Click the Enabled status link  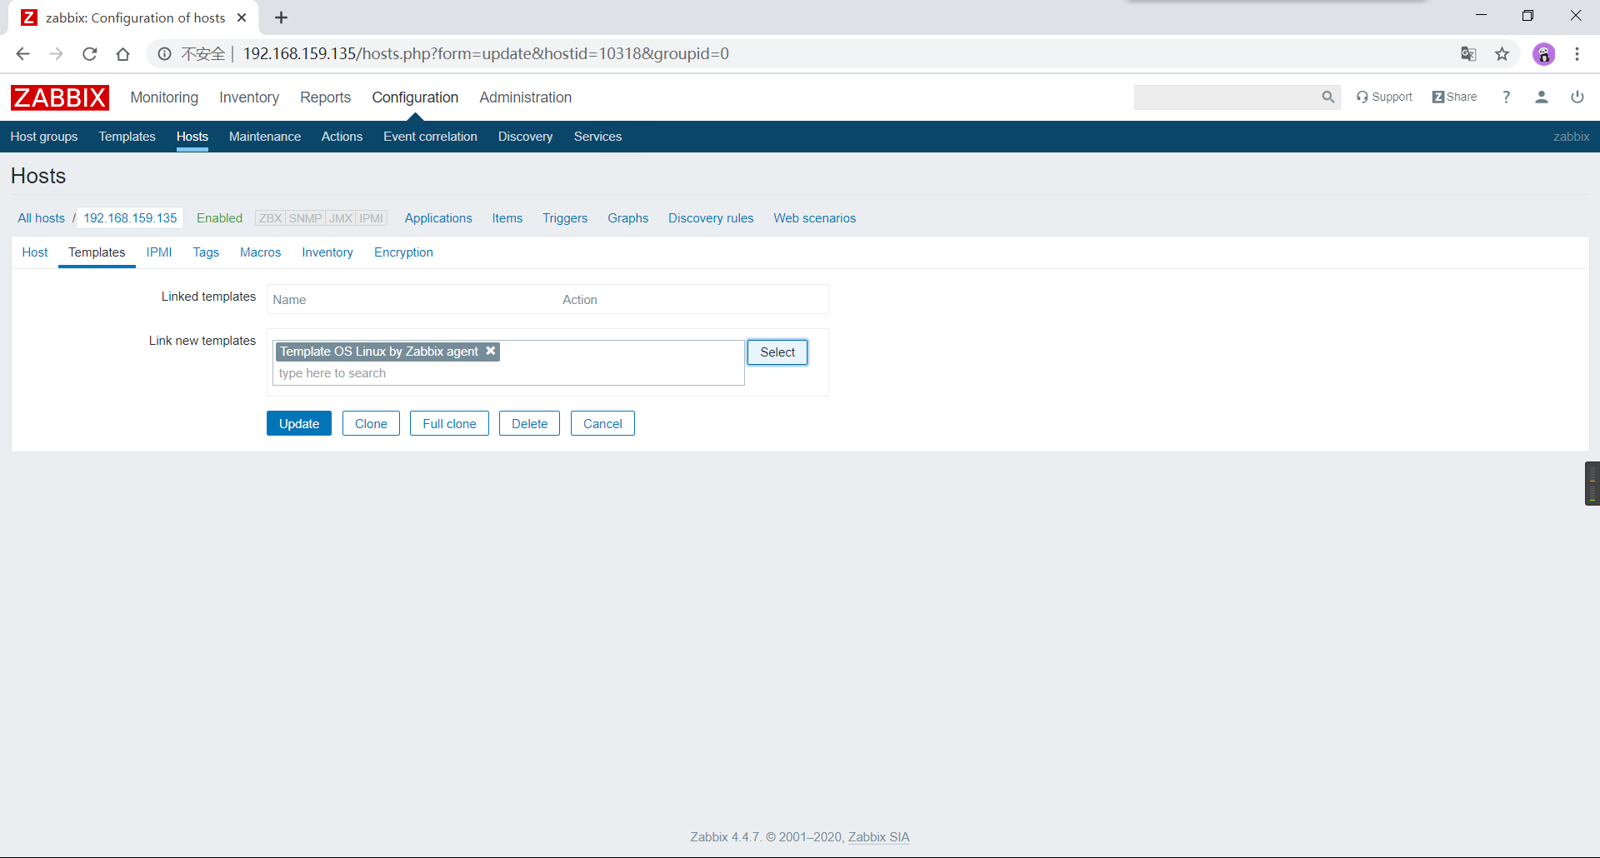pos(219,218)
